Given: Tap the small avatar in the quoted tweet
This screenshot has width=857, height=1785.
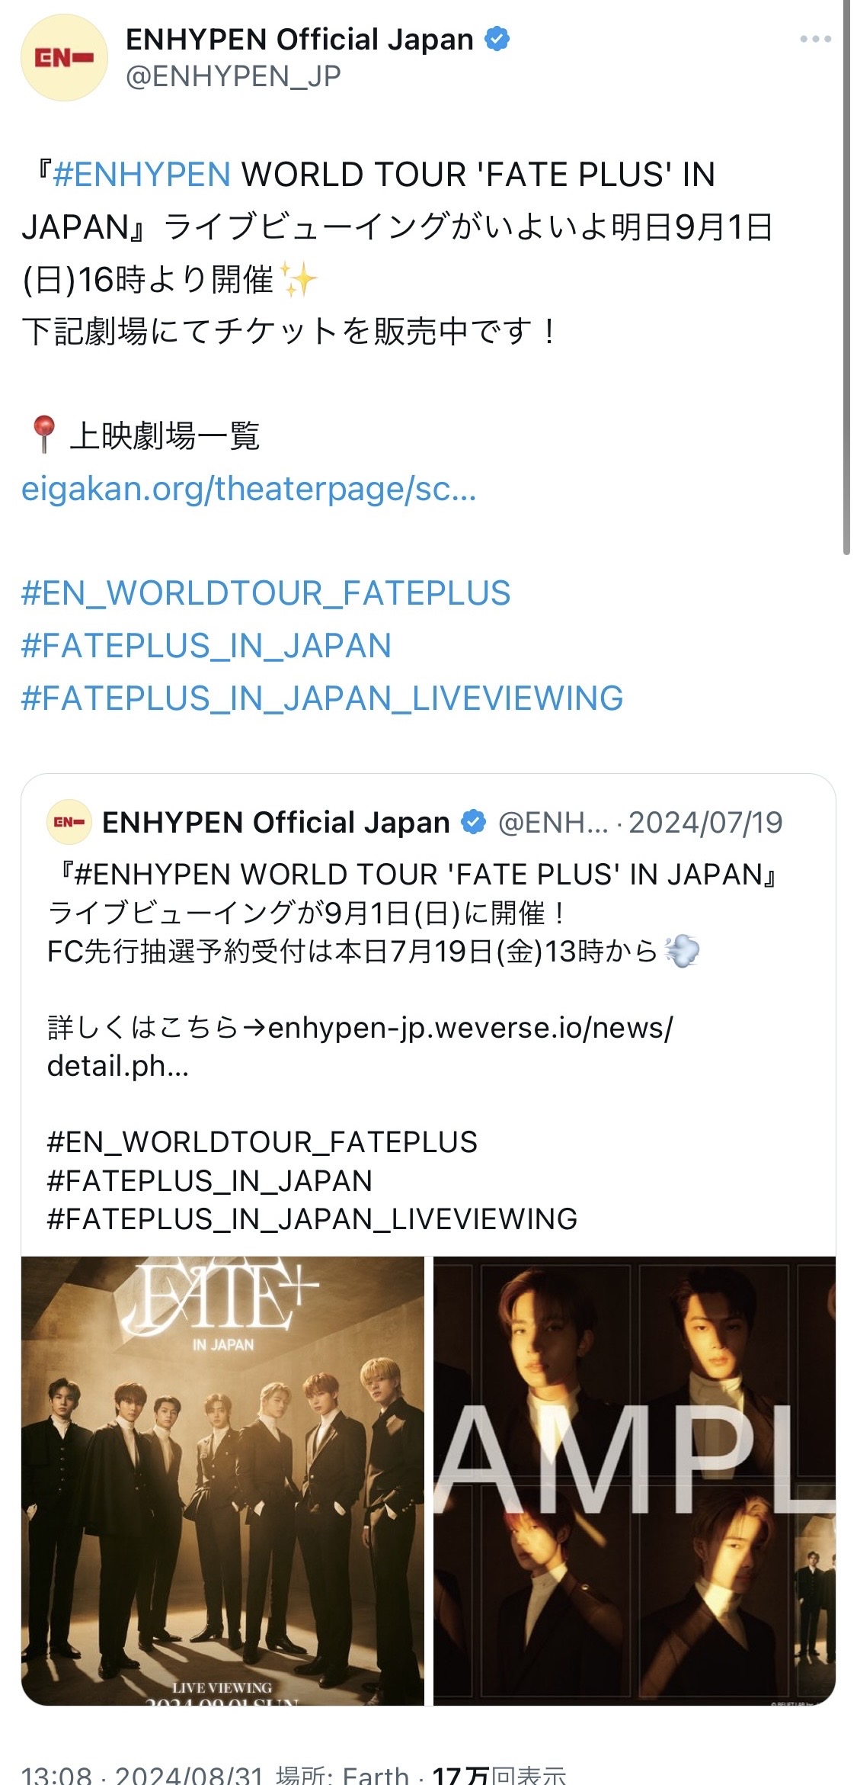Looking at the screenshot, I should [x=69, y=822].
